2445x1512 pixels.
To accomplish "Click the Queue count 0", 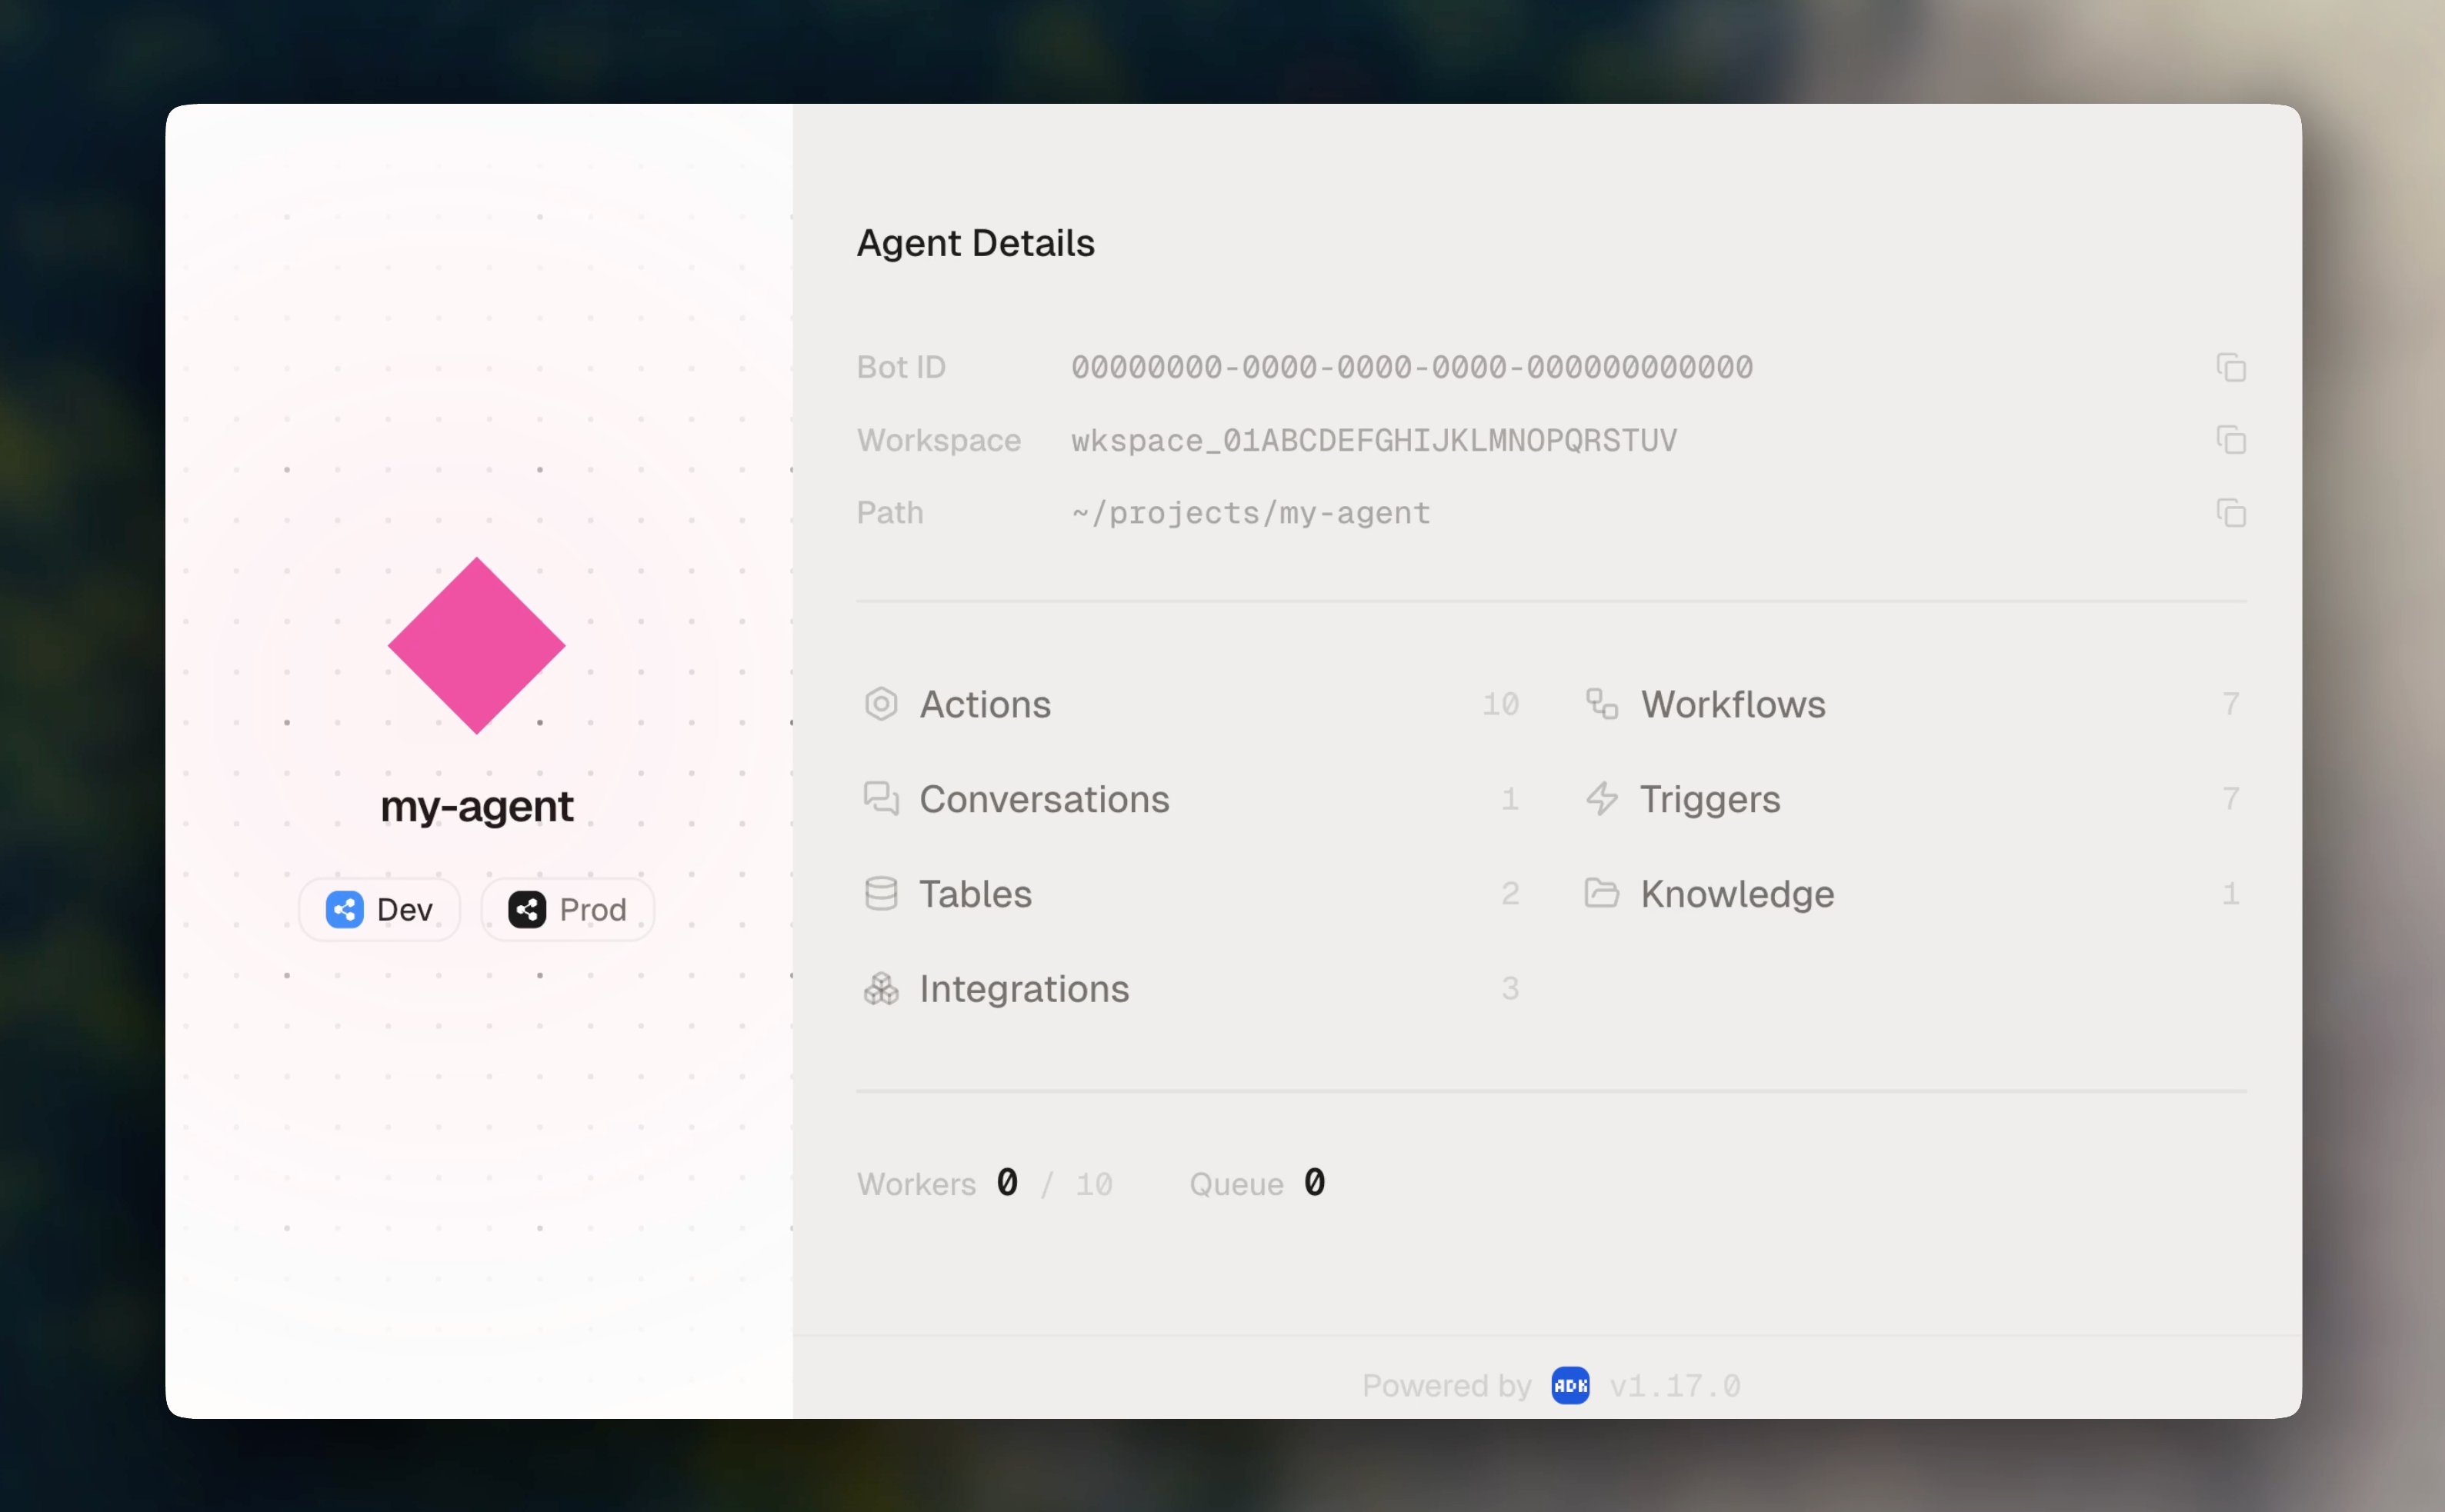I will 1315,1182.
